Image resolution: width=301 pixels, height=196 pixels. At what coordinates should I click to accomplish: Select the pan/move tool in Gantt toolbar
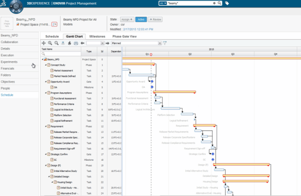pyautogui.click(x=44, y=43)
